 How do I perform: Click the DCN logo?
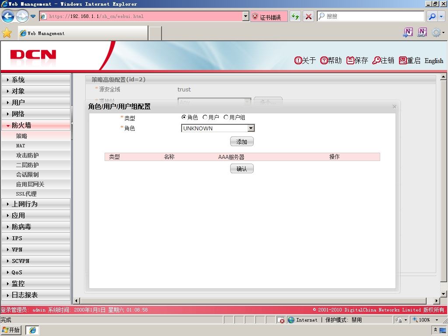[33, 54]
